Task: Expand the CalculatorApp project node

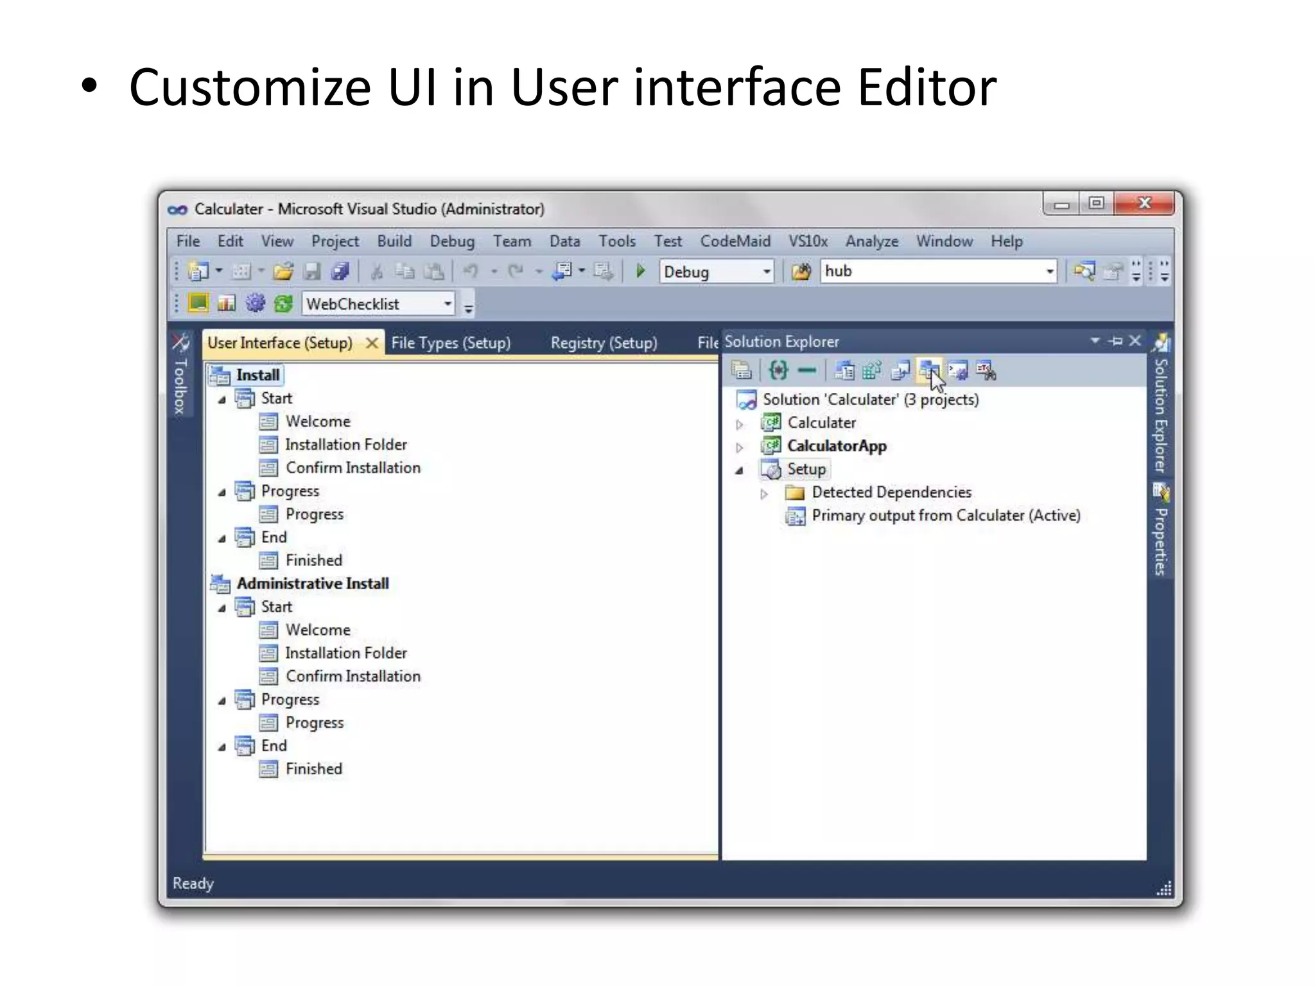Action: (x=740, y=447)
